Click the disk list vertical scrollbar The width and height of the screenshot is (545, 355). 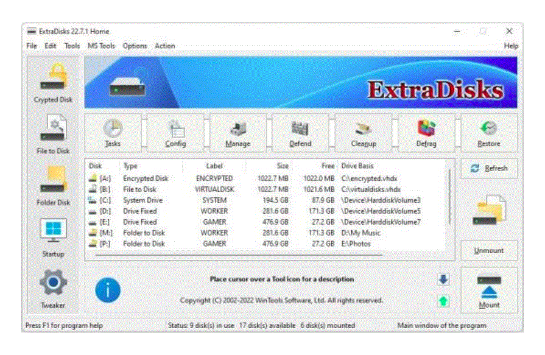[449, 197]
